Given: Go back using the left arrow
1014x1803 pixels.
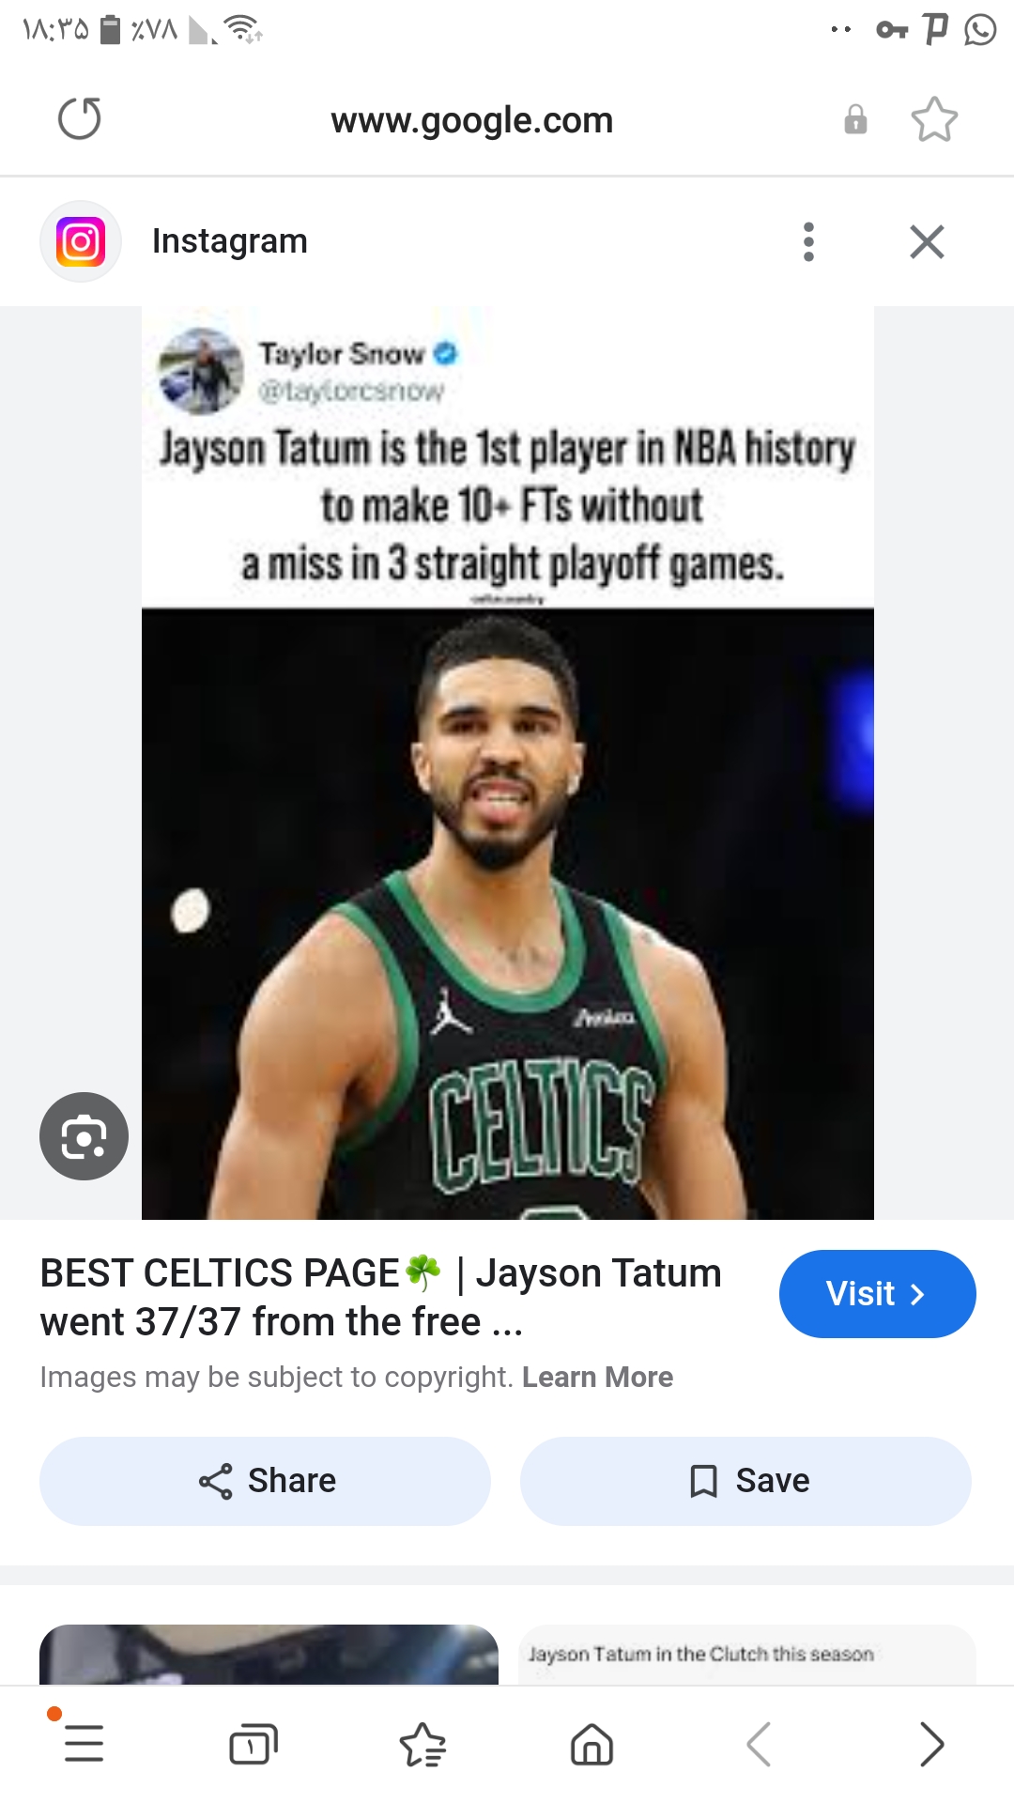Looking at the screenshot, I should click(760, 1744).
